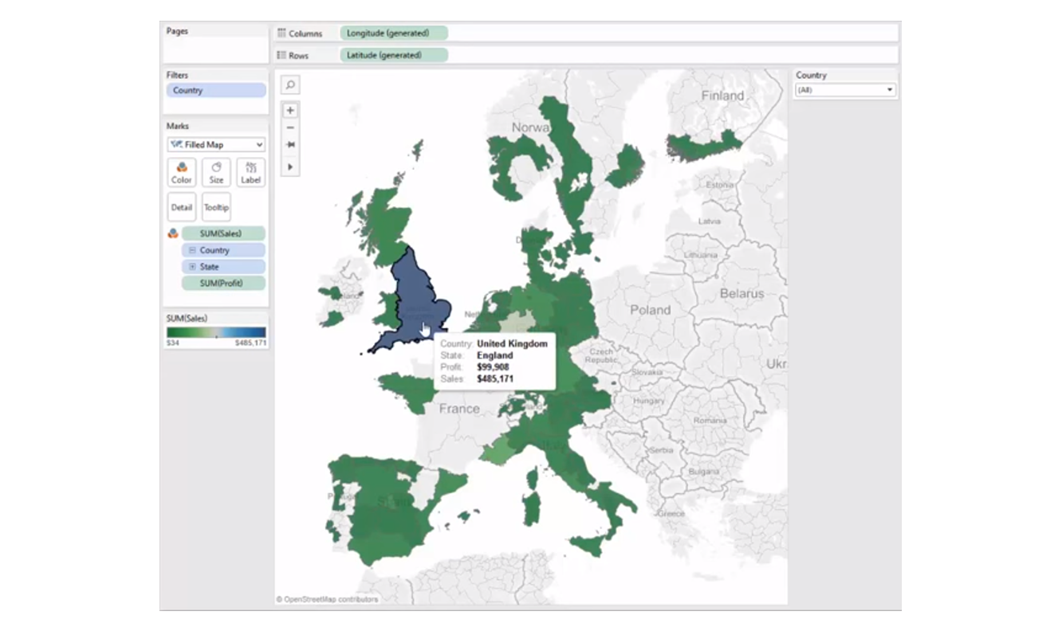Click the map search magnifier icon

[290, 84]
